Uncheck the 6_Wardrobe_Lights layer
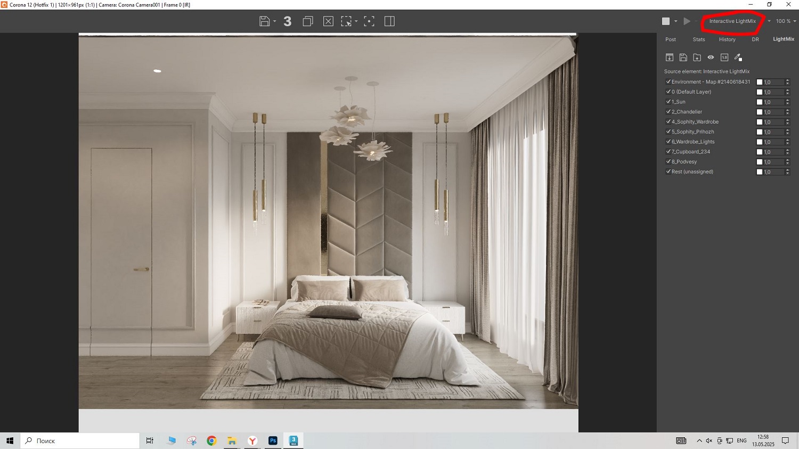Image resolution: width=799 pixels, height=449 pixels. point(668,142)
